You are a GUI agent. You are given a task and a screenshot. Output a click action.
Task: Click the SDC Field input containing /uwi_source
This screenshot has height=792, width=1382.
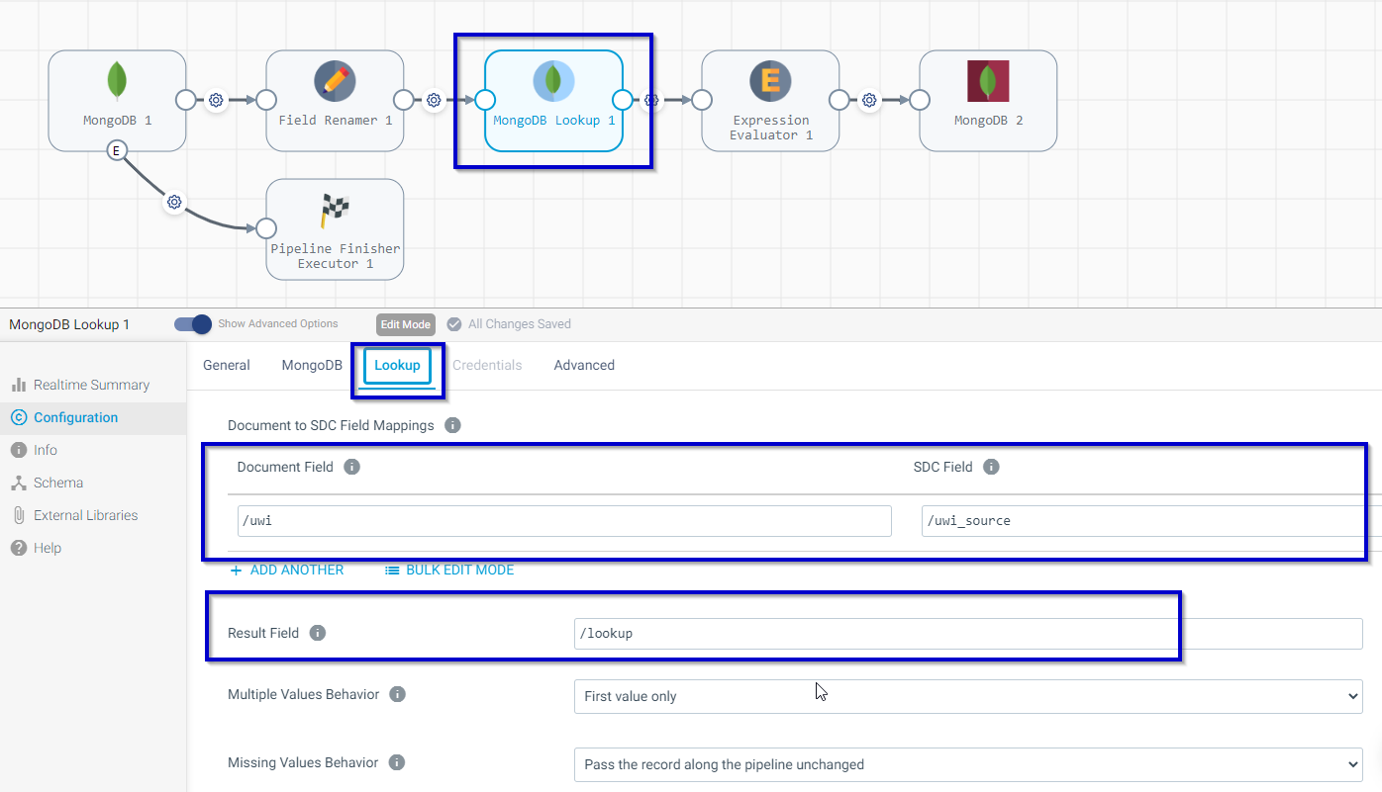click(1151, 520)
